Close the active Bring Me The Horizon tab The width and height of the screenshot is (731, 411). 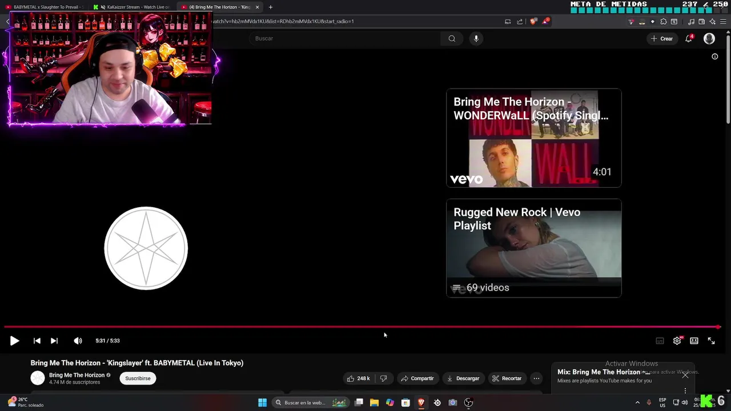(x=257, y=7)
